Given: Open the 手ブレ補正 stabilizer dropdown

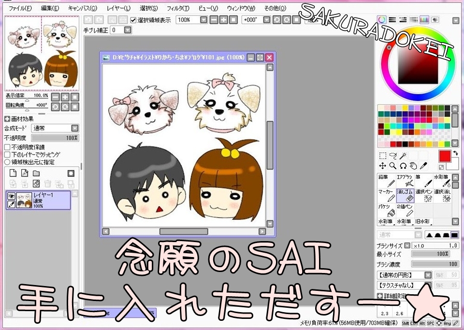Looking at the screenshot, I should pos(128,30).
